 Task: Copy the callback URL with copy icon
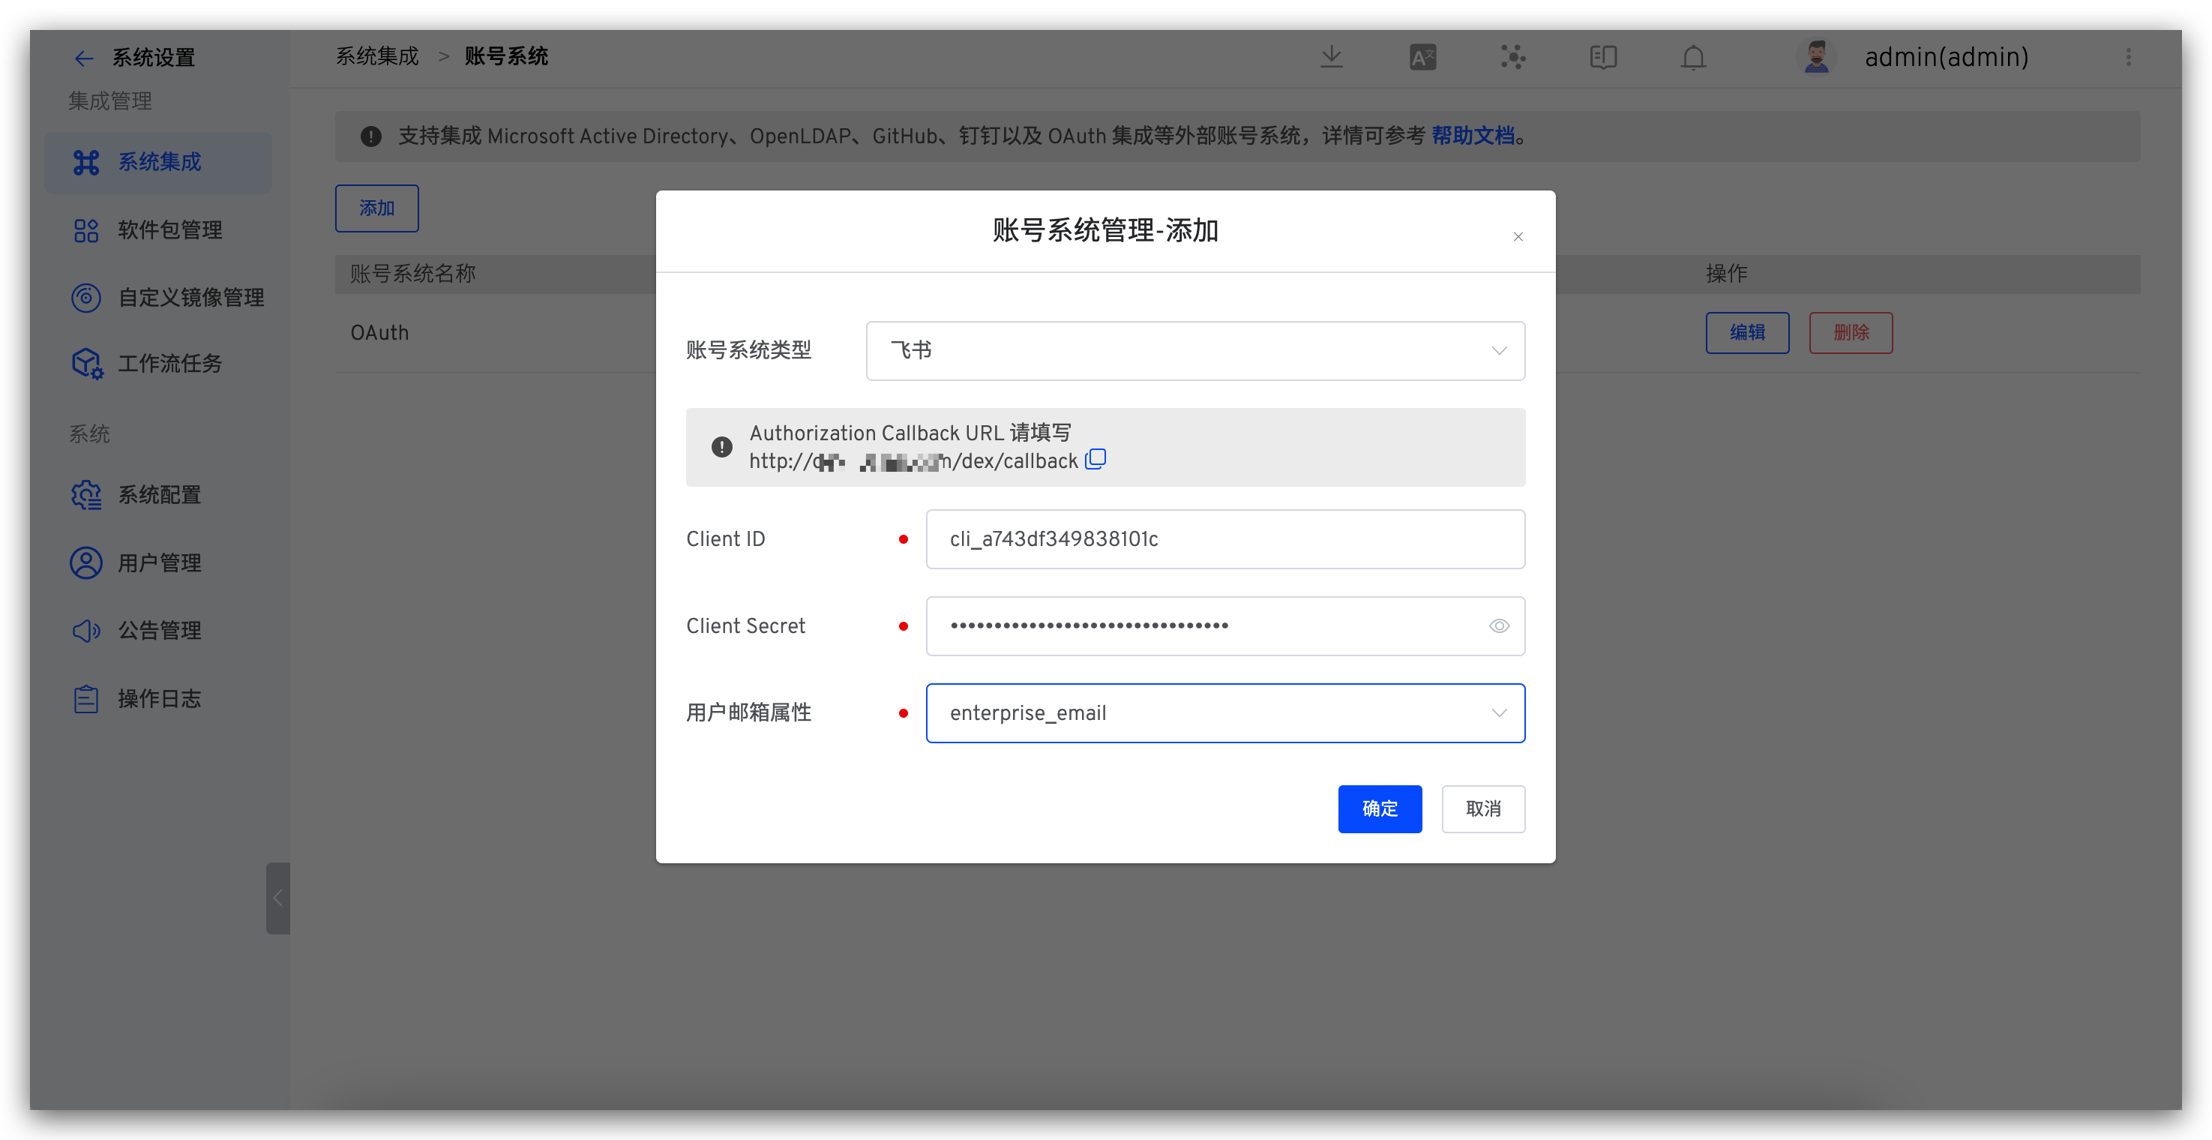1095,460
